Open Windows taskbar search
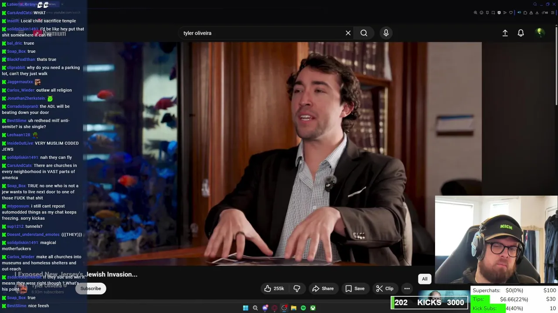The height and width of the screenshot is (313, 558). [x=255, y=308]
